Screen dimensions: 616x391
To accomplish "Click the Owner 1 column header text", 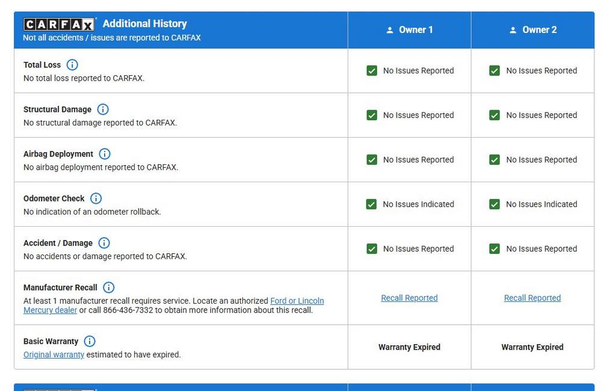I will coord(416,30).
